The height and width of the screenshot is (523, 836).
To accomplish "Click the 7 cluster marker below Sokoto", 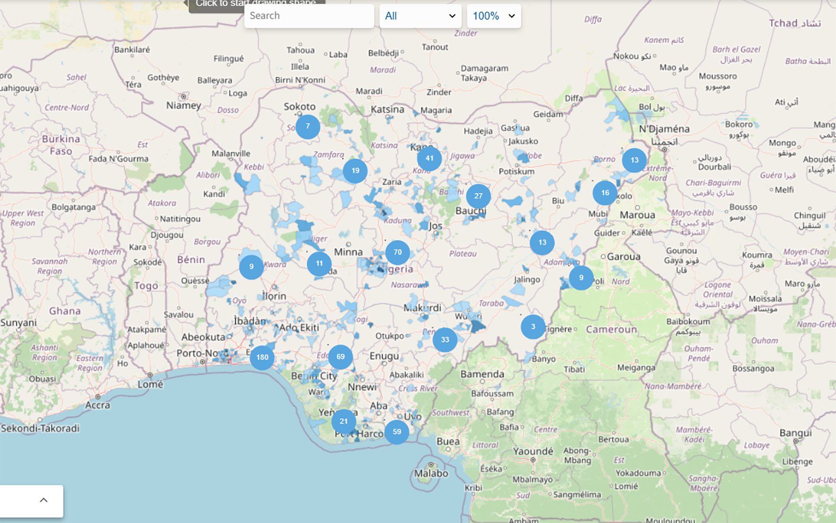I will [x=308, y=126].
